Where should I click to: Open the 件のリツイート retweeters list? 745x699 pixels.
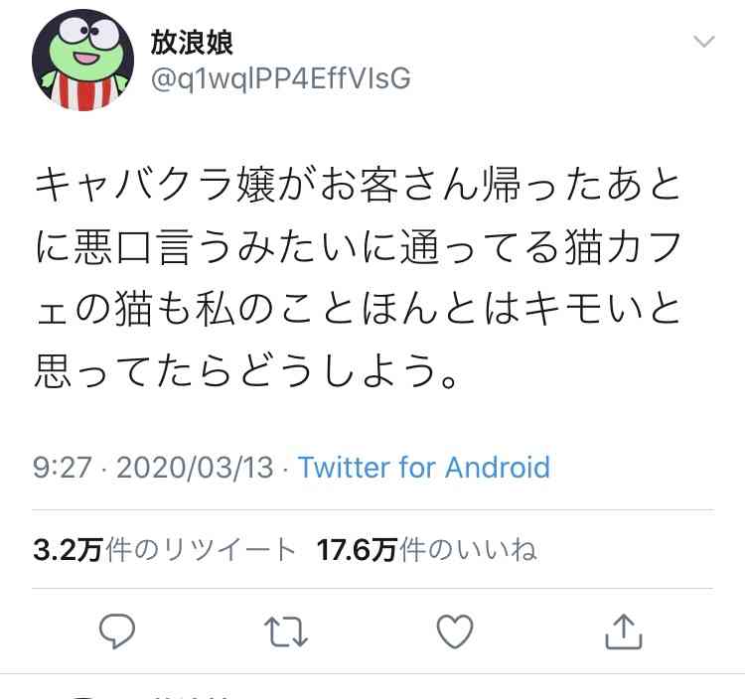click(201, 550)
